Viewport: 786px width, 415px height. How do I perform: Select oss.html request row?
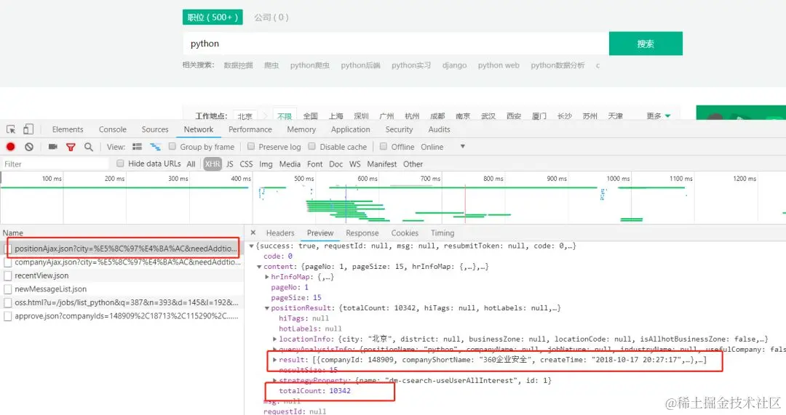coord(122,302)
